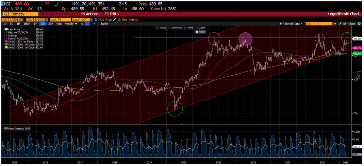
Task: Enable the Key Events checkbox
Action: coord(119,20)
